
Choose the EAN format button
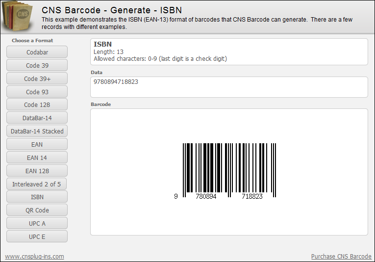pyautogui.click(x=37, y=145)
